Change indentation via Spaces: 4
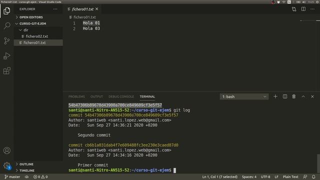 click(x=249, y=177)
